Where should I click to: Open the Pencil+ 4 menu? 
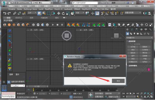coord(58,9)
